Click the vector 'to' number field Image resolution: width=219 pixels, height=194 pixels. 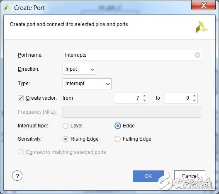click(178, 98)
